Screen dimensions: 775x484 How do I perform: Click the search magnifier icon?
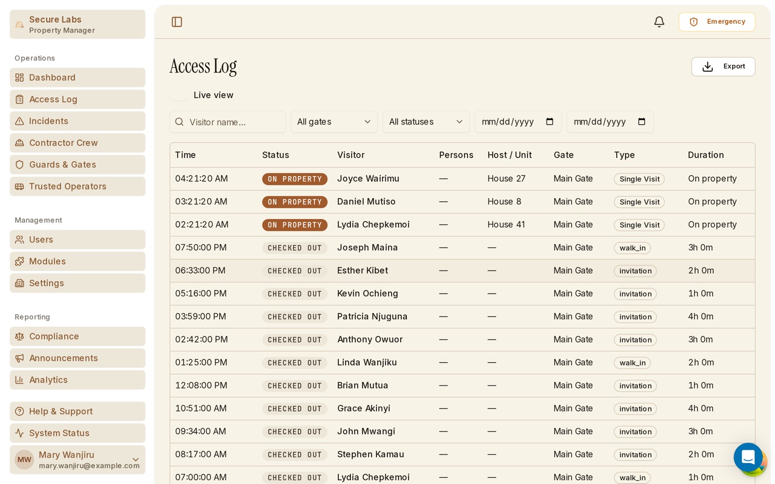(179, 122)
